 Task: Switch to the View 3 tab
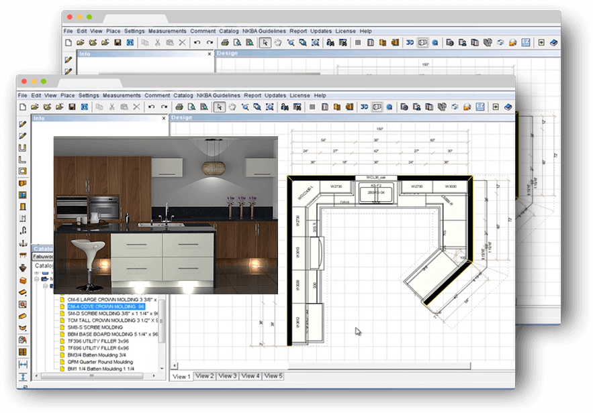click(x=228, y=376)
